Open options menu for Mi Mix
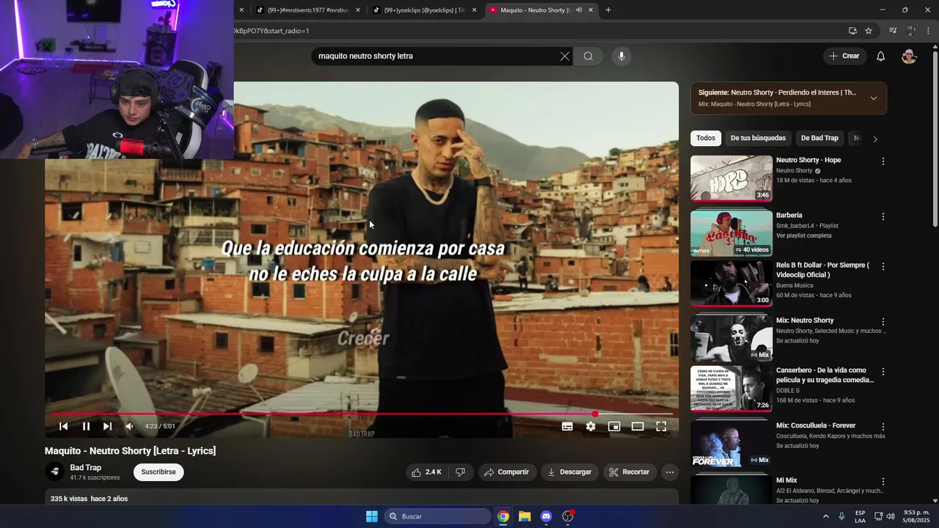 [x=883, y=482]
